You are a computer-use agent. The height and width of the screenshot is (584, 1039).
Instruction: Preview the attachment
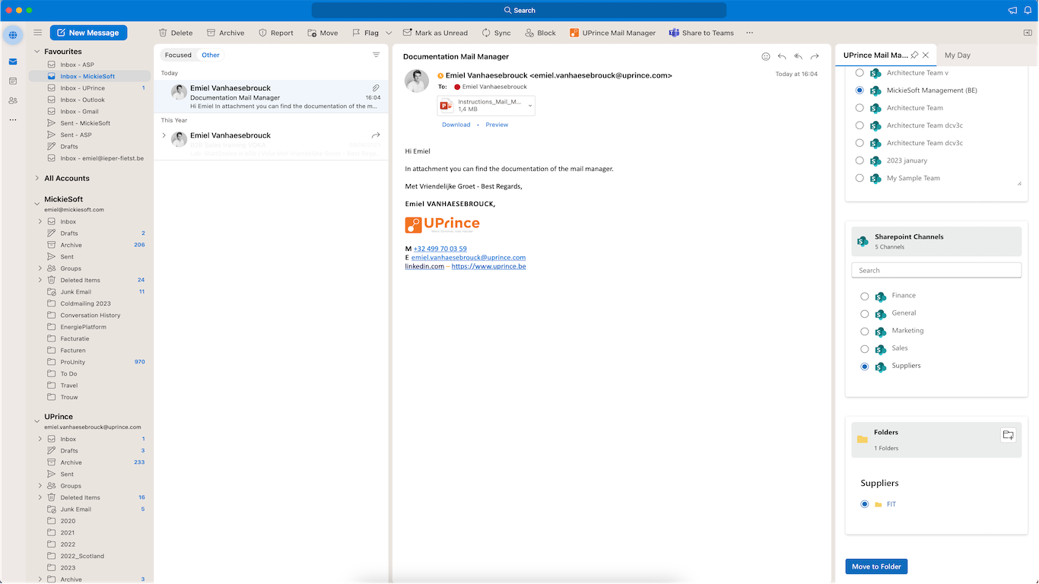pyautogui.click(x=497, y=125)
